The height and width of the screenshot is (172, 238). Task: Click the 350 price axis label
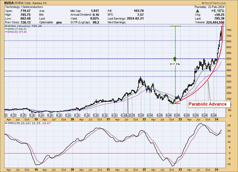coord(229,76)
